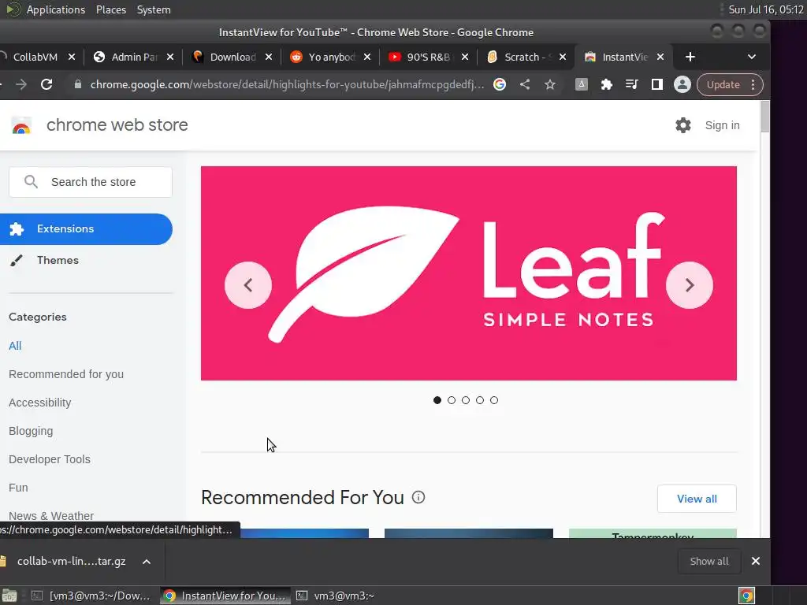The image size is (807, 605).
Task: Switch to vm3@vm3:~/Dow... taskbar window
Action: tap(93, 596)
